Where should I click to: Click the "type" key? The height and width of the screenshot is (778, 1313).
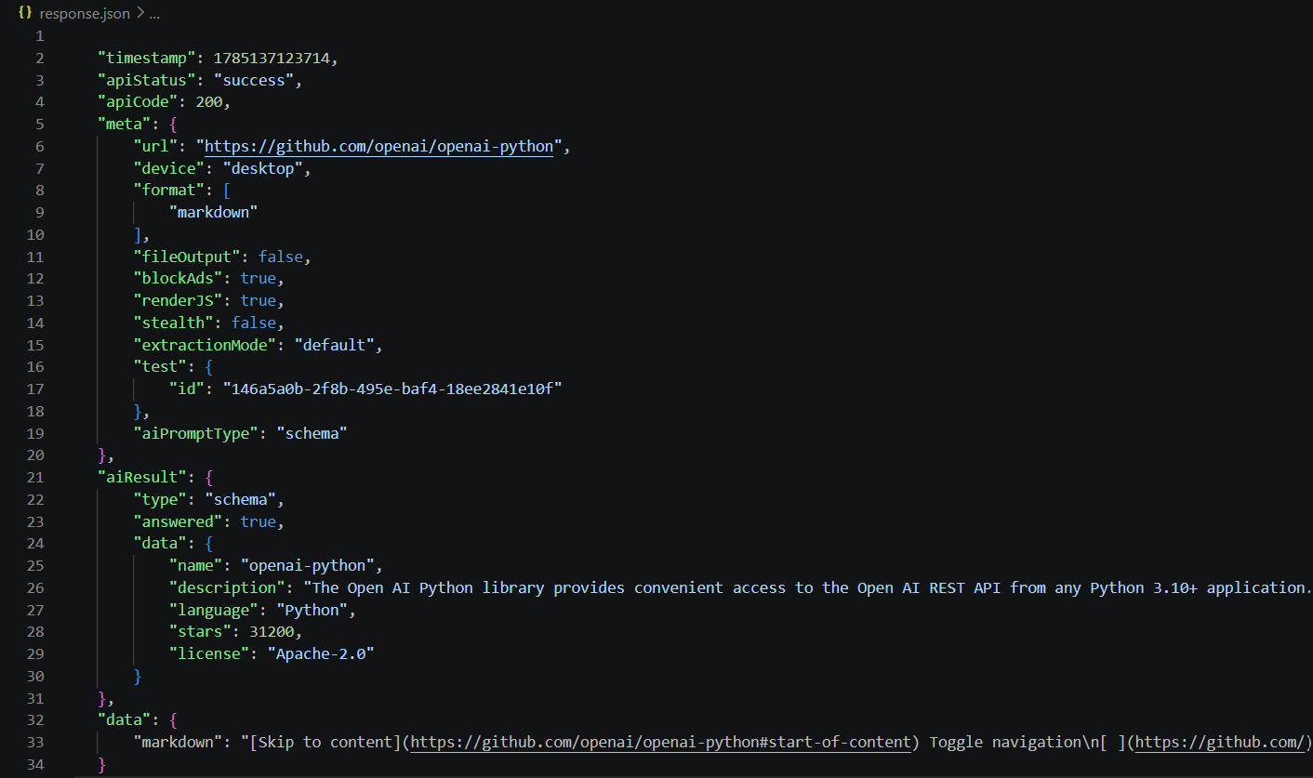click(x=160, y=499)
